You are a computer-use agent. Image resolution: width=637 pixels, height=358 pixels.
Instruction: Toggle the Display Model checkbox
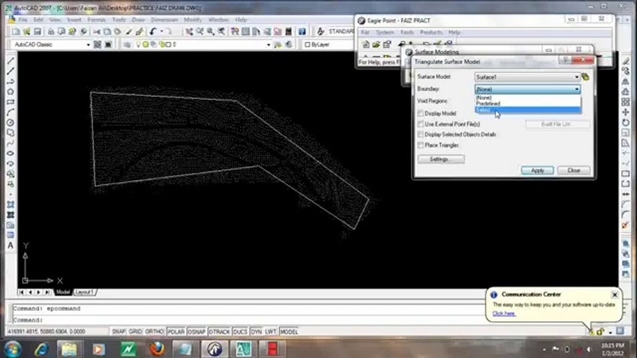421,113
